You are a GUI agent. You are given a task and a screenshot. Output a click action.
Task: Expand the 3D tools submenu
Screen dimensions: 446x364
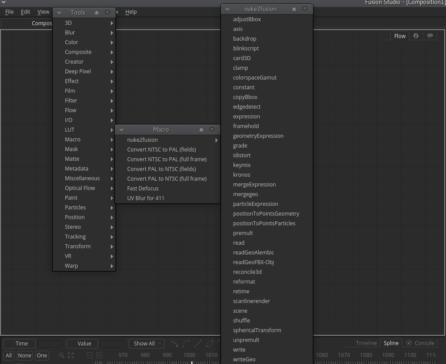pos(84,23)
